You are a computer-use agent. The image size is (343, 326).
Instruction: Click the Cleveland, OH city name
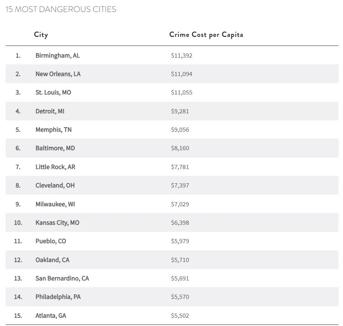[x=55, y=185]
